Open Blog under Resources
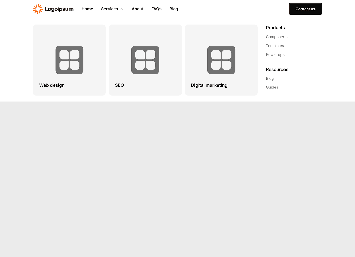The width and height of the screenshot is (355, 257). click(270, 78)
